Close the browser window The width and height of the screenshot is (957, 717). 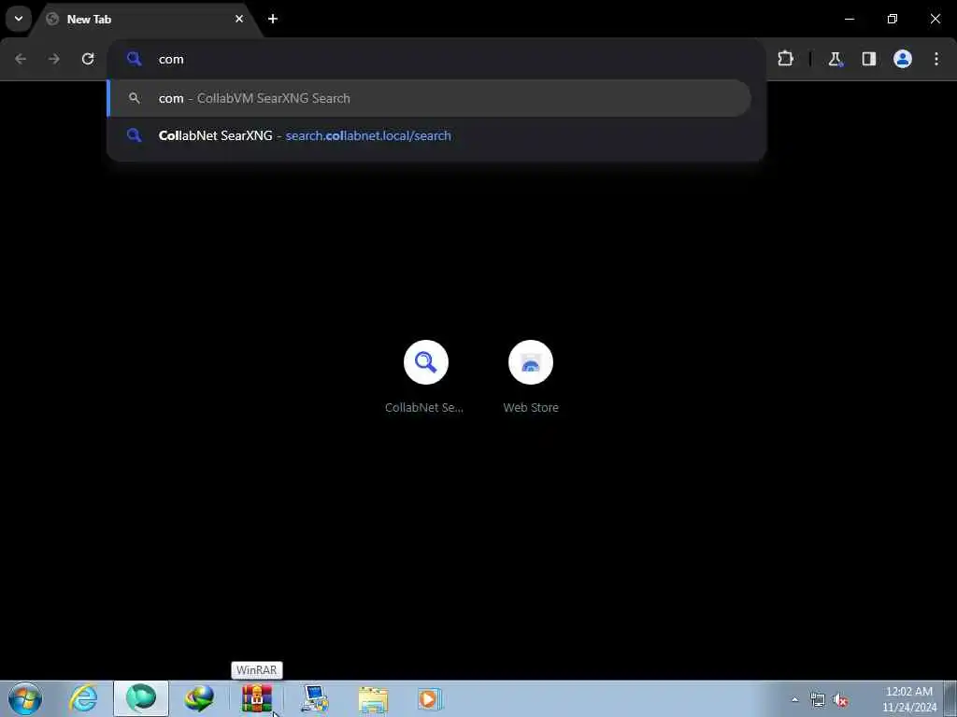(935, 19)
